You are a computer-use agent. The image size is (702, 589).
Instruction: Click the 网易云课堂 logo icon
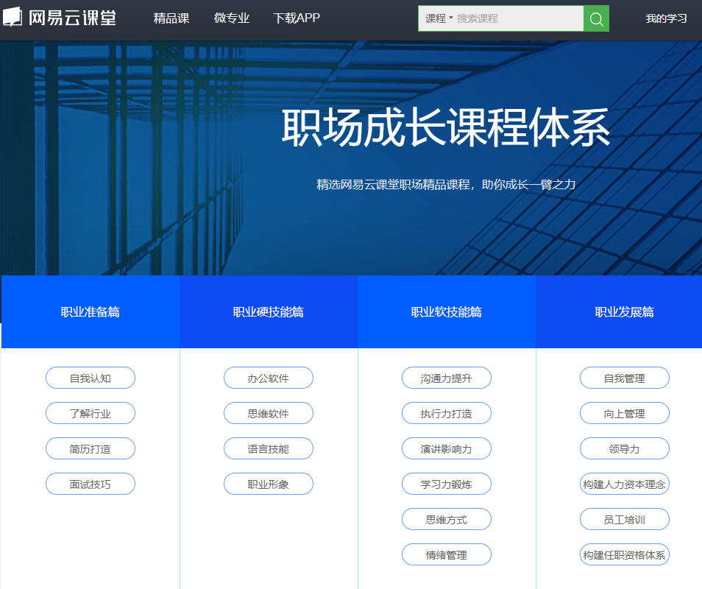click(x=13, y=17)
